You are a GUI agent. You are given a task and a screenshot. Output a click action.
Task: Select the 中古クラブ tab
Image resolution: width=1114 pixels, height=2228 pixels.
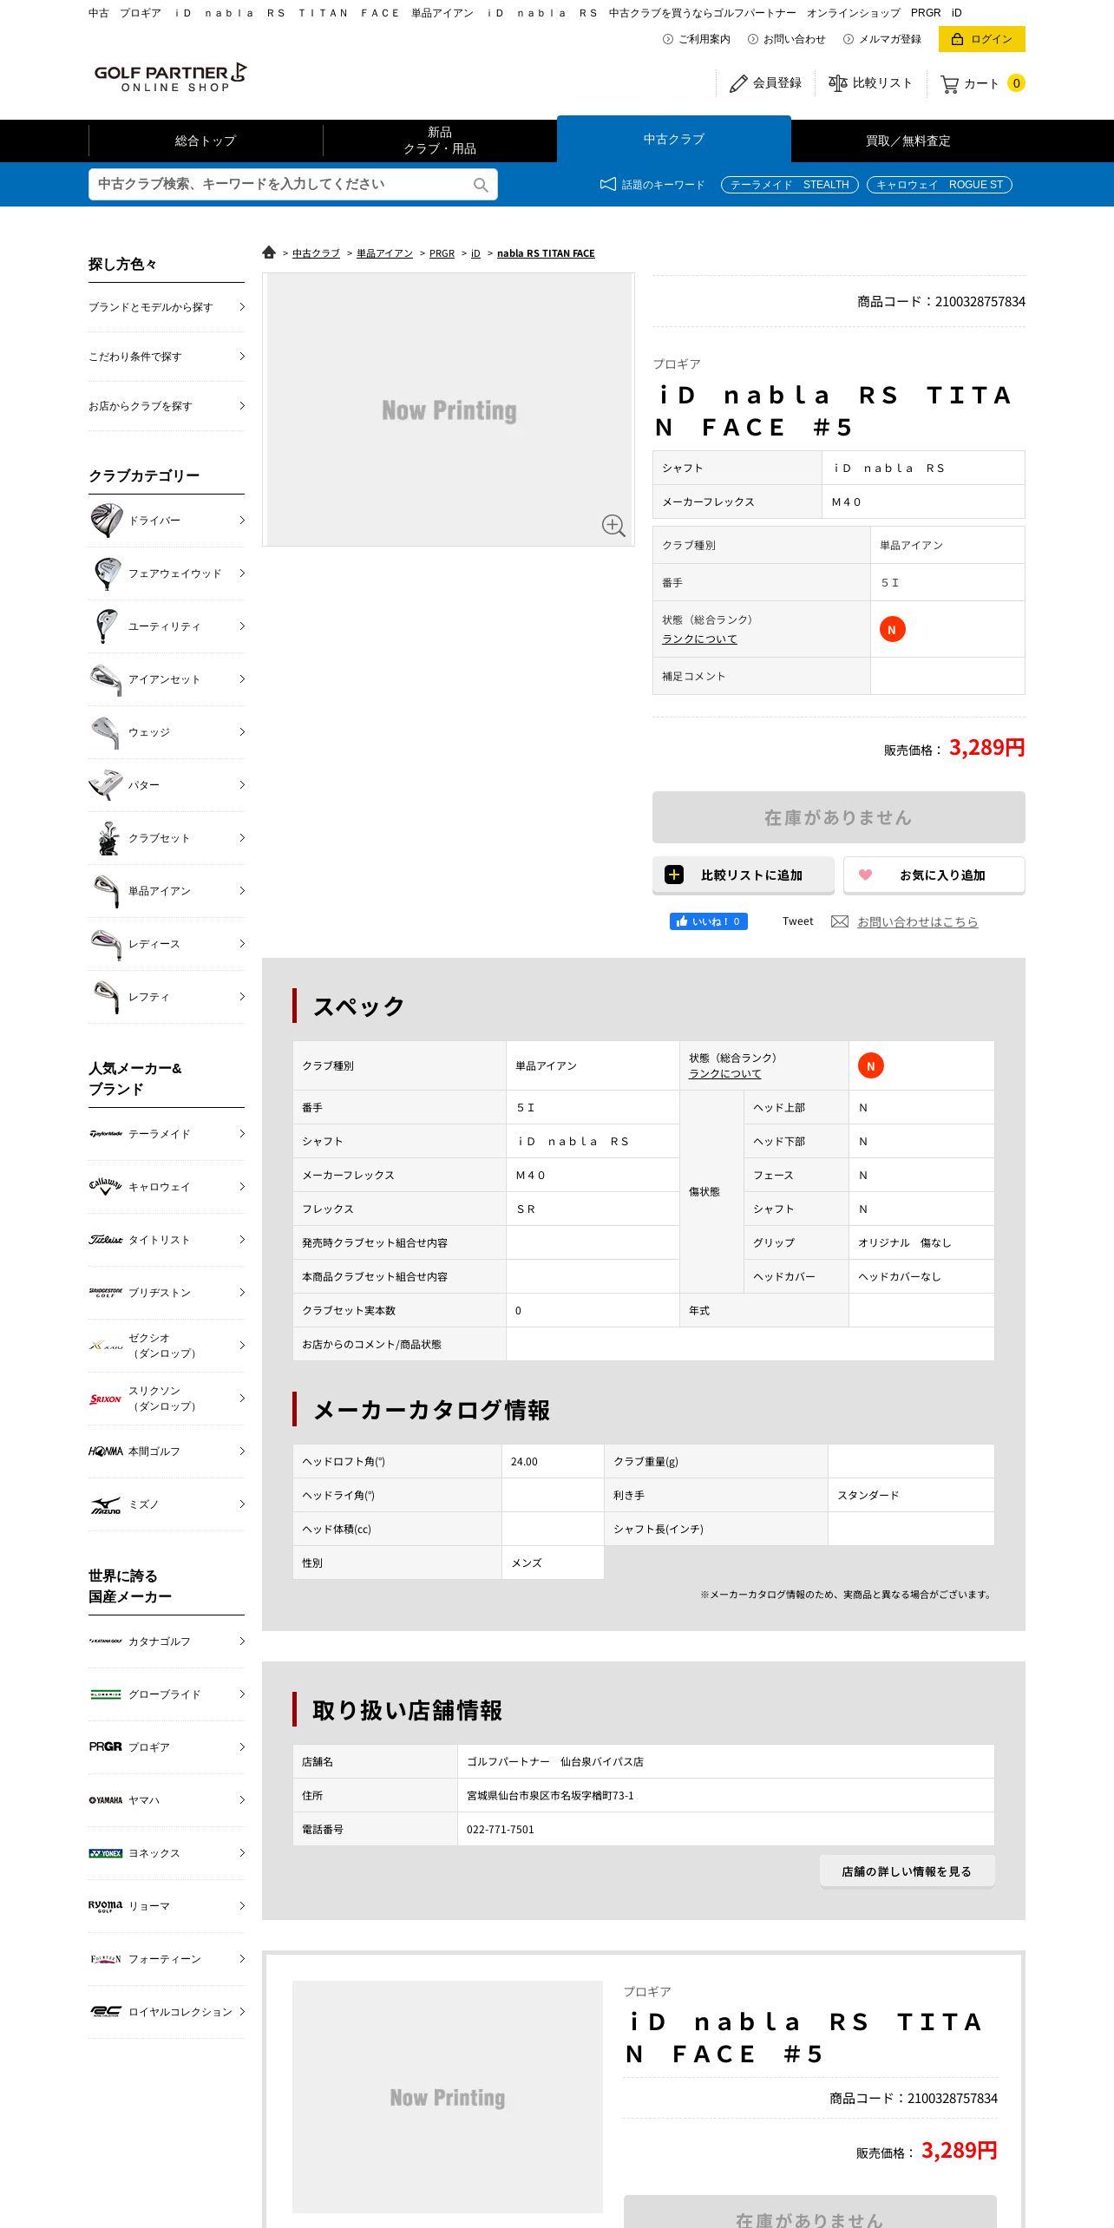[674, 139]
